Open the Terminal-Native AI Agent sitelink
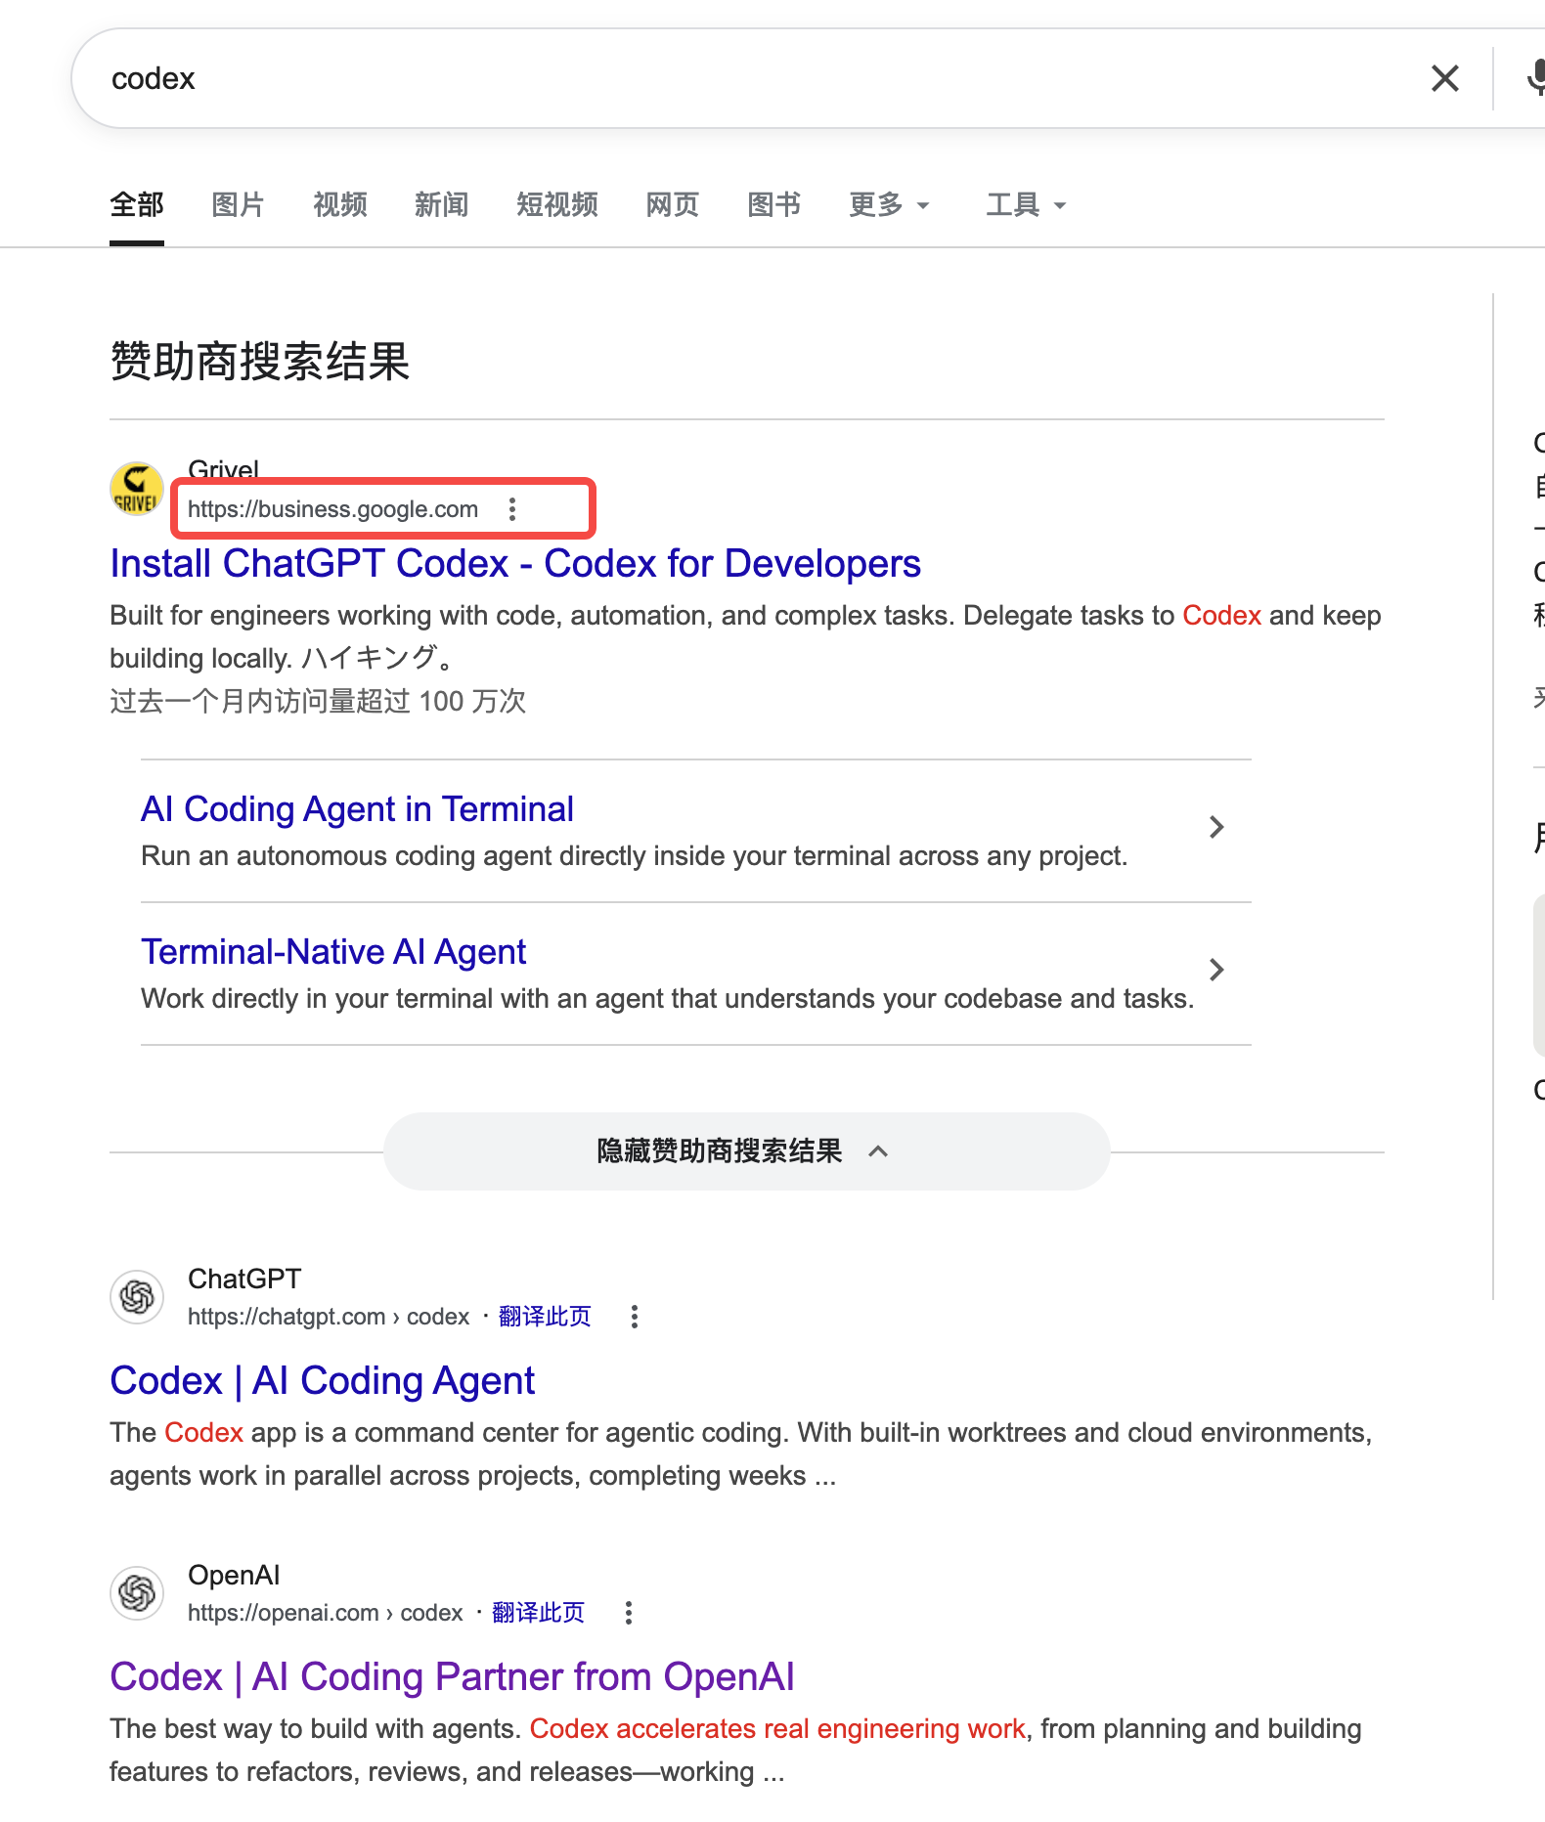This screenshot has width=1545, height=1822. tap(333, 952)
